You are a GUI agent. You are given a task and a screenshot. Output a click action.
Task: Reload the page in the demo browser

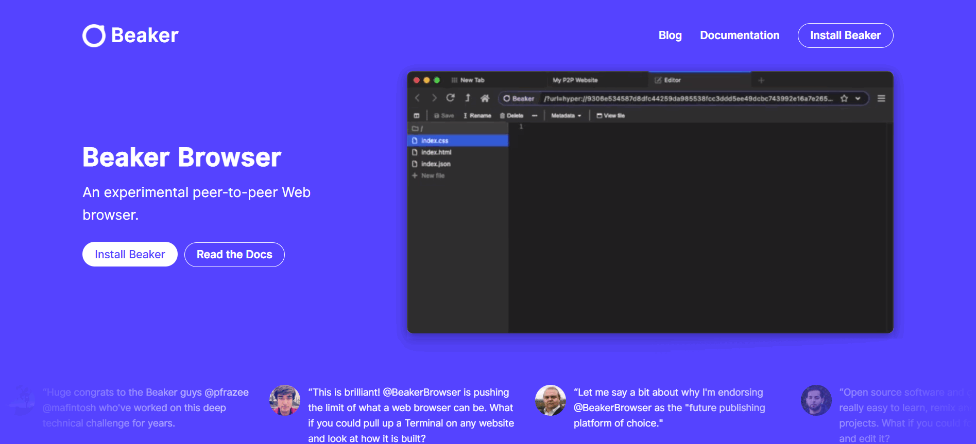click(x=451, y=98)
